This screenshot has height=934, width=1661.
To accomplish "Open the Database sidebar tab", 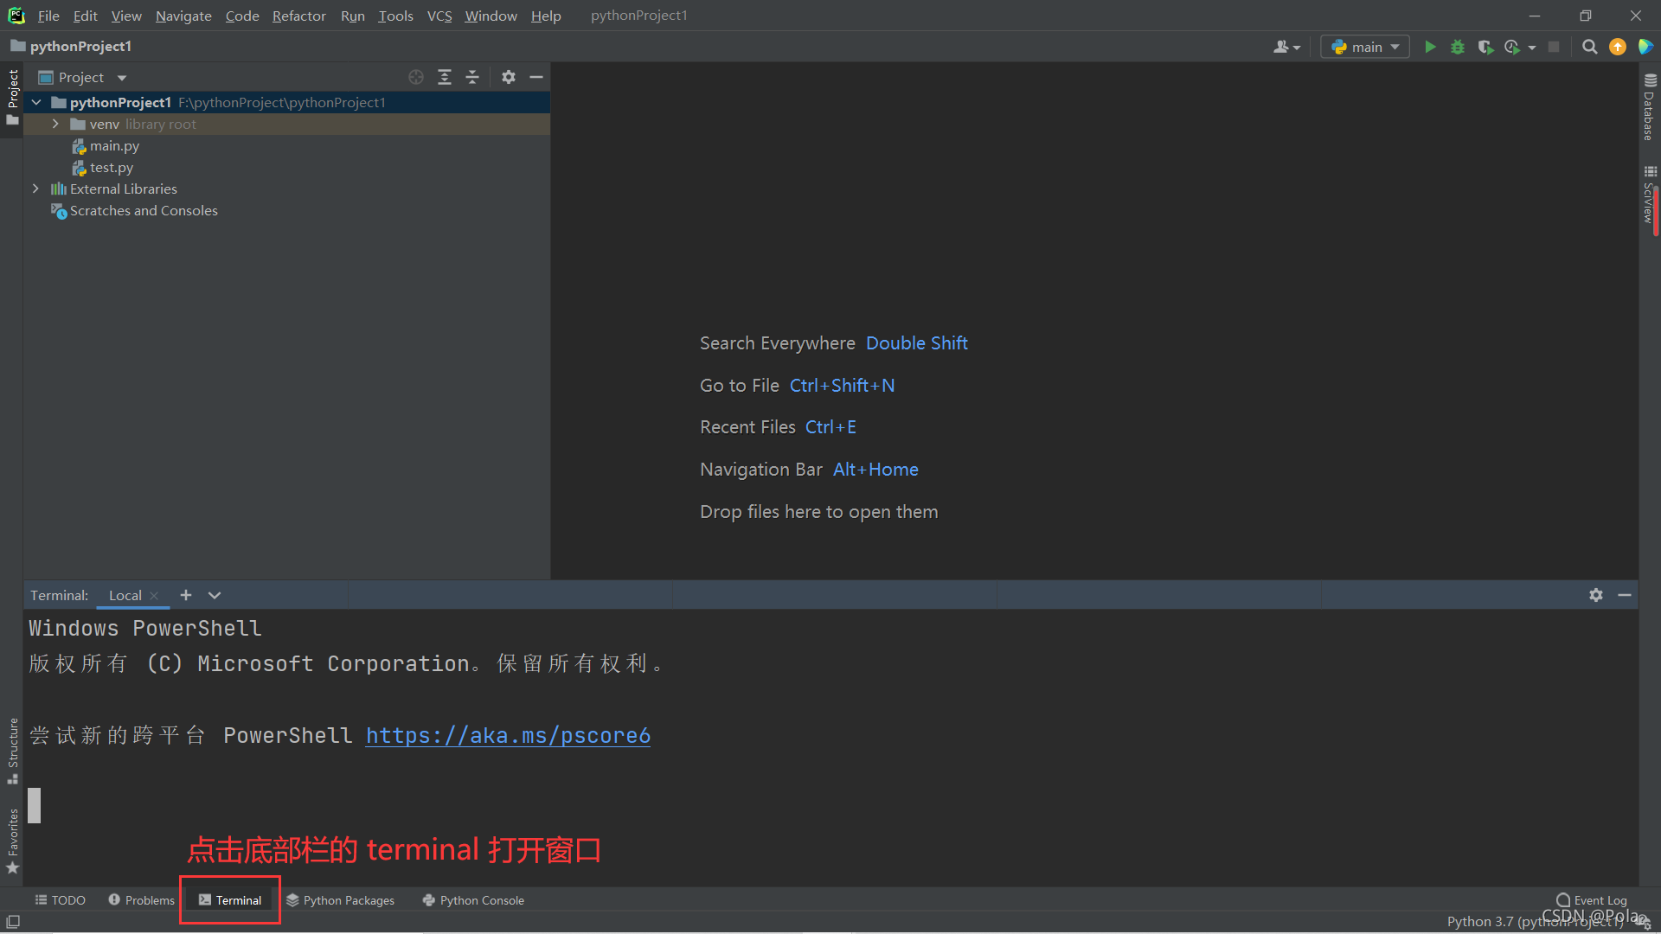I will 1649,106.
